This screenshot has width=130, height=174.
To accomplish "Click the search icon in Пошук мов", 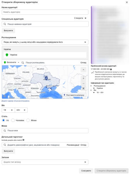I will pyautogui.click(x=5, y=131).
